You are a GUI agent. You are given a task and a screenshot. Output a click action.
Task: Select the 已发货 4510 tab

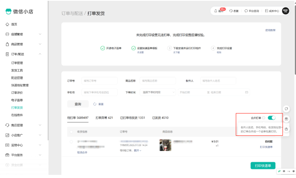point(160,118)
